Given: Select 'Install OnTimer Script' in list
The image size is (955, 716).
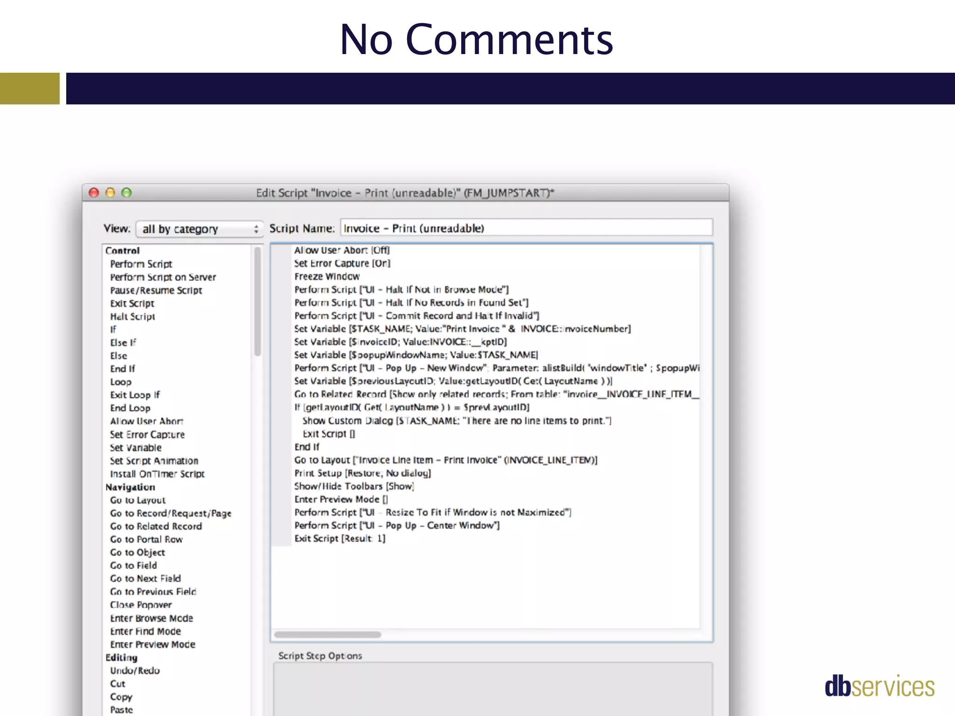Looking at the screenshot, I should (157, 474).
